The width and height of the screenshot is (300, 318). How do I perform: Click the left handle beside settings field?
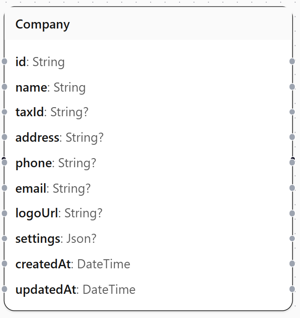point(4,238)
